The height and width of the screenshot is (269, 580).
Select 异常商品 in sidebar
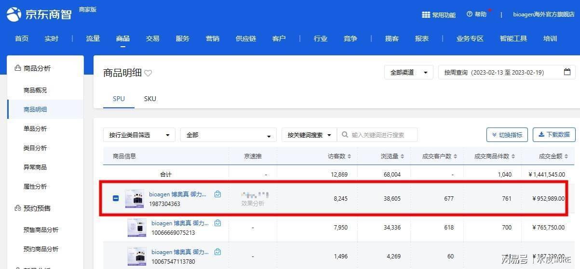pyautogui.click(x=35, y=167)
